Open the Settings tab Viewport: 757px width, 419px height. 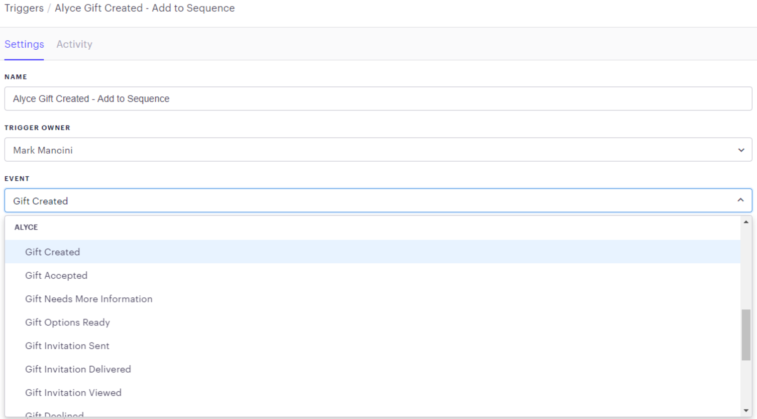tap(24, 44)
